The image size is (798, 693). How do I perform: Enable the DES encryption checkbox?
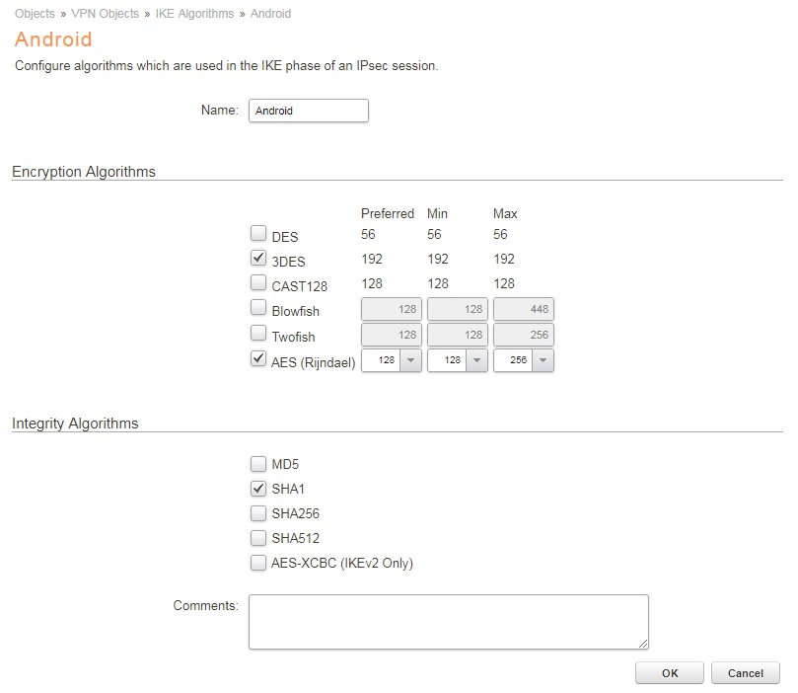[x=258, y=234]
